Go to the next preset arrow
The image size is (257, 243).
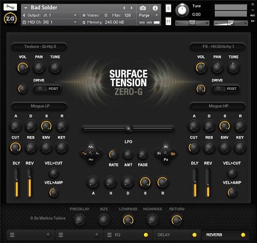point(132,8)
